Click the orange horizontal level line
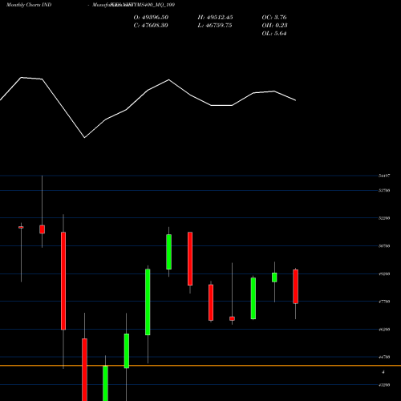401x401 pixels. (200, 366)
